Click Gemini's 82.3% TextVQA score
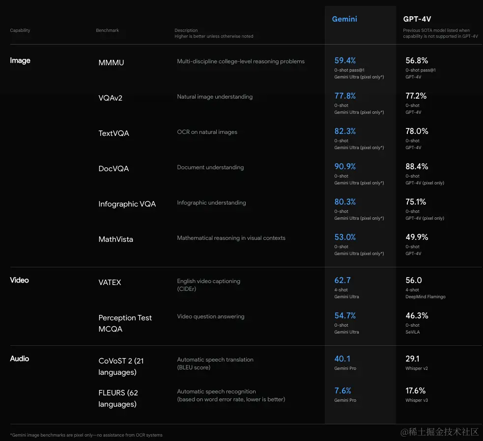The height and width of the screenshot is (441, 483). click(x=345, y=131)
